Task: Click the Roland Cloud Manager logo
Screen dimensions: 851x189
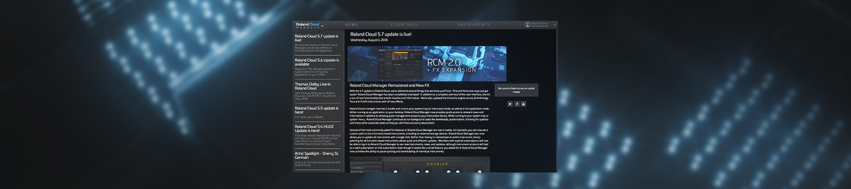Action: pyautogui.click(x=308, y=25)
